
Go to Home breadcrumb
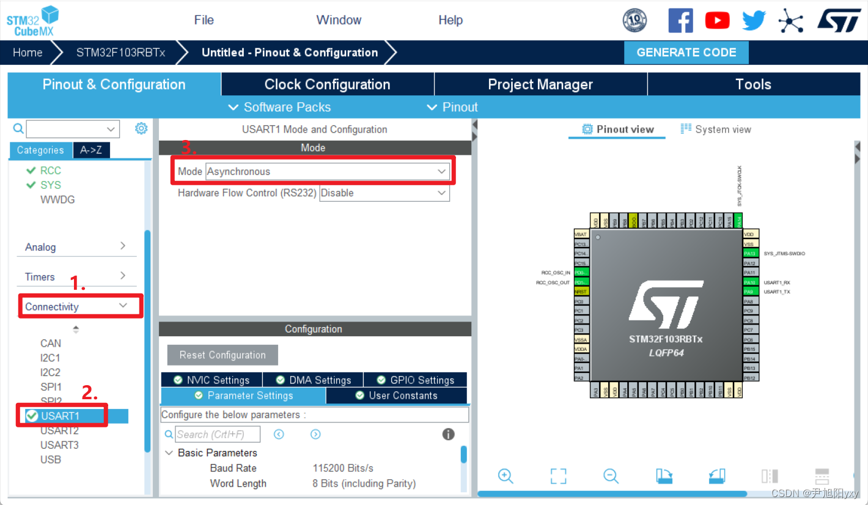click(28, 53)
